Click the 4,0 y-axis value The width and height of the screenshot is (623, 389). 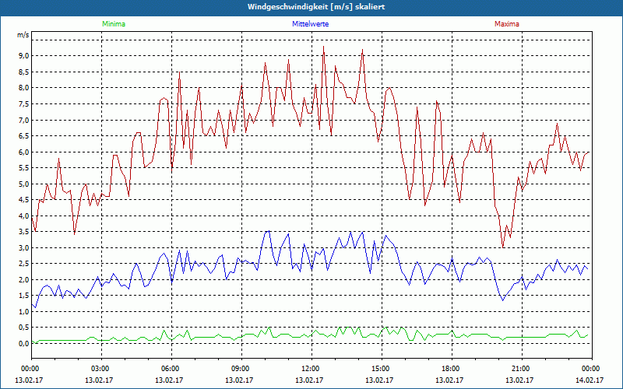[x=24, y=216]
